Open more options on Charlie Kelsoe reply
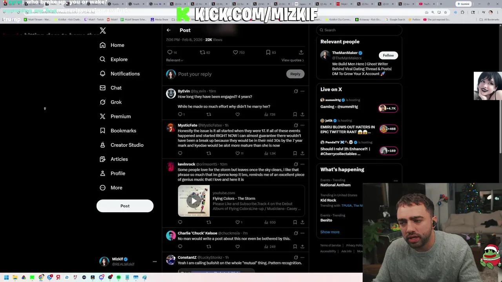Viewport: 502px width, 282px height. [302, 233]
